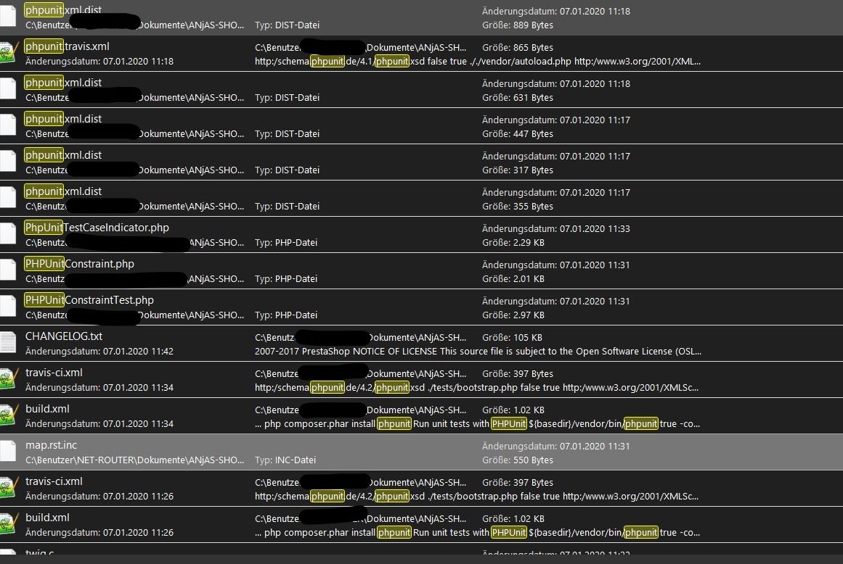The height and width of the screenshot is (564, 843).
Task: Click the text document icon of CHANGELOG.txt
Action: [8, 343]
